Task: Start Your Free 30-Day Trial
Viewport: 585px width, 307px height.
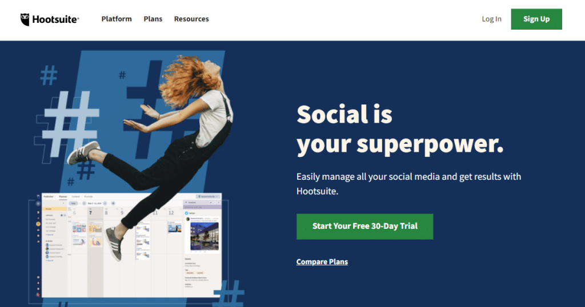Action: tap(365, 226)
